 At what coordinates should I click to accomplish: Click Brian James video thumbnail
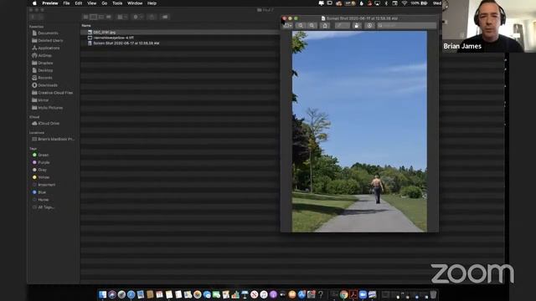point(489,26)
